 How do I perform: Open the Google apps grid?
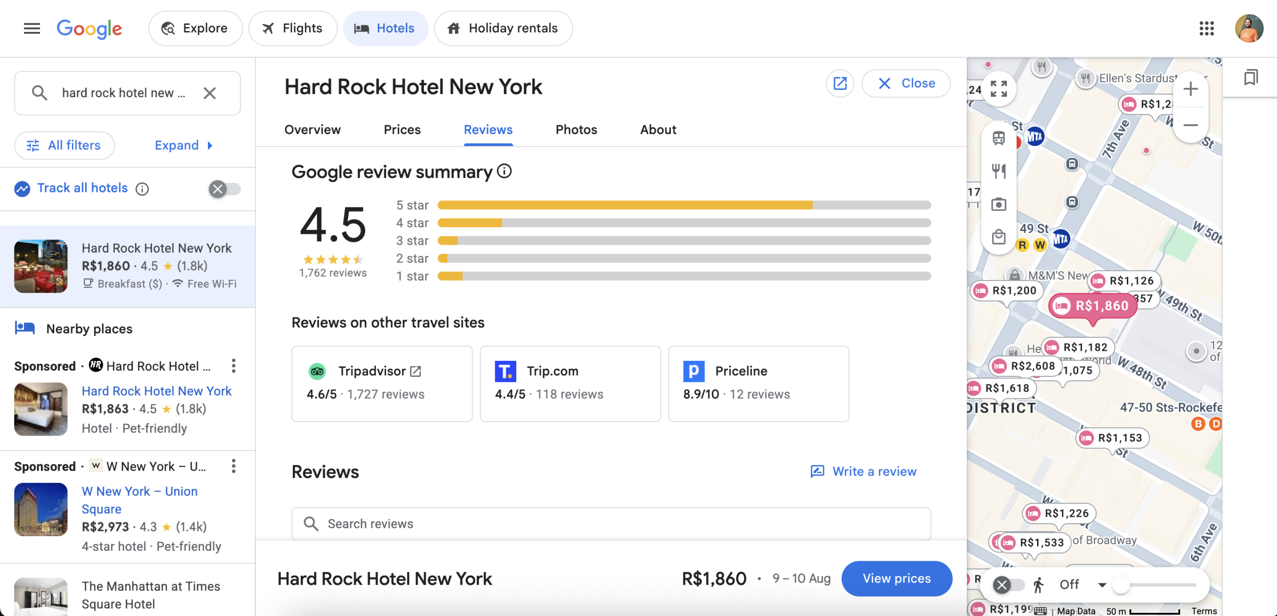click(x=1206, y=28)
